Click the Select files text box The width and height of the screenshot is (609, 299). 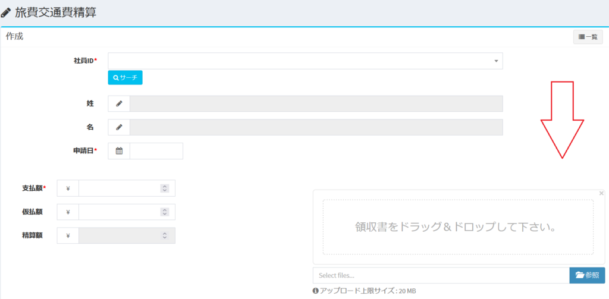441,275
